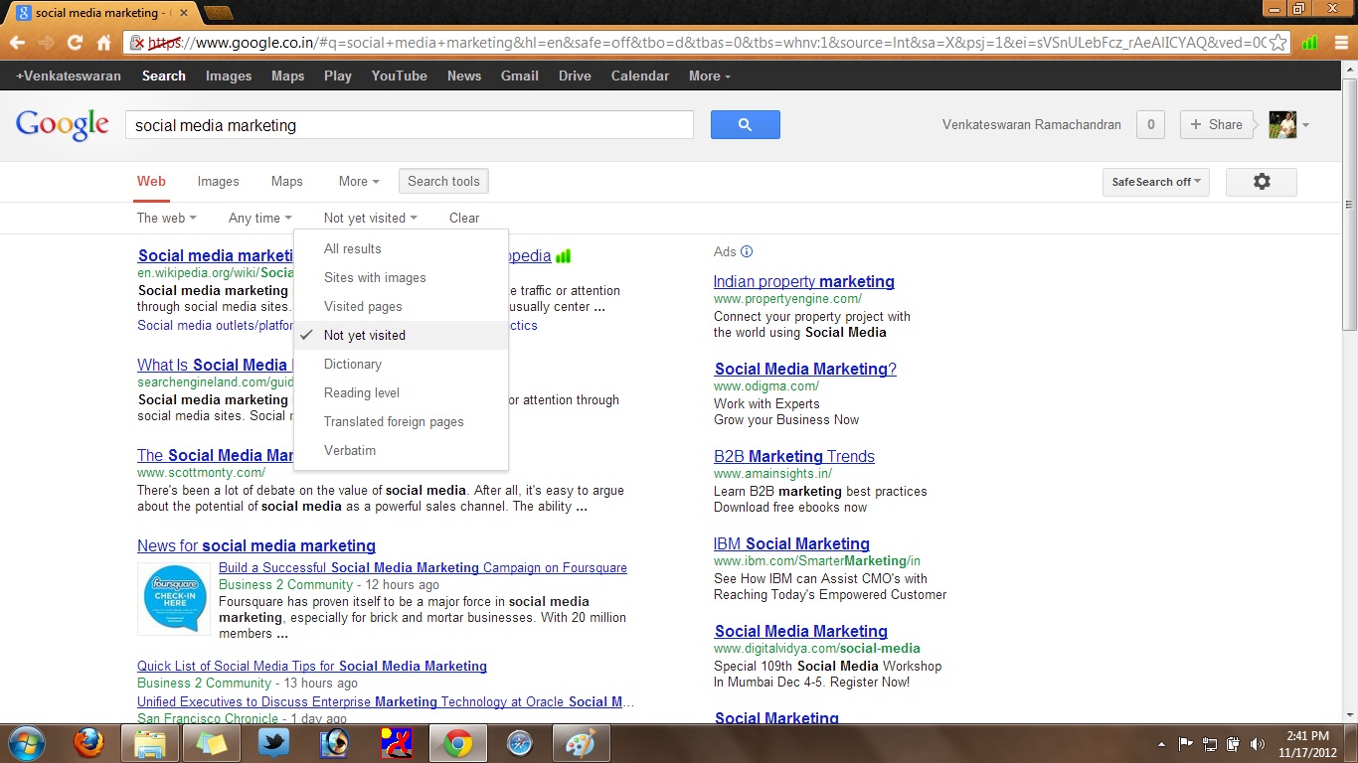Click the Google logo
Viewport: 1358px width, 763px height.
[x=62, y=125]
